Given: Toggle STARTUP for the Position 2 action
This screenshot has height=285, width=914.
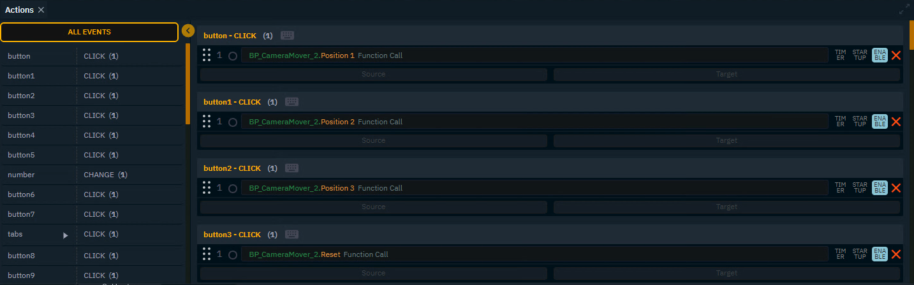Looking at the screenshot, I should click(860, 122).
